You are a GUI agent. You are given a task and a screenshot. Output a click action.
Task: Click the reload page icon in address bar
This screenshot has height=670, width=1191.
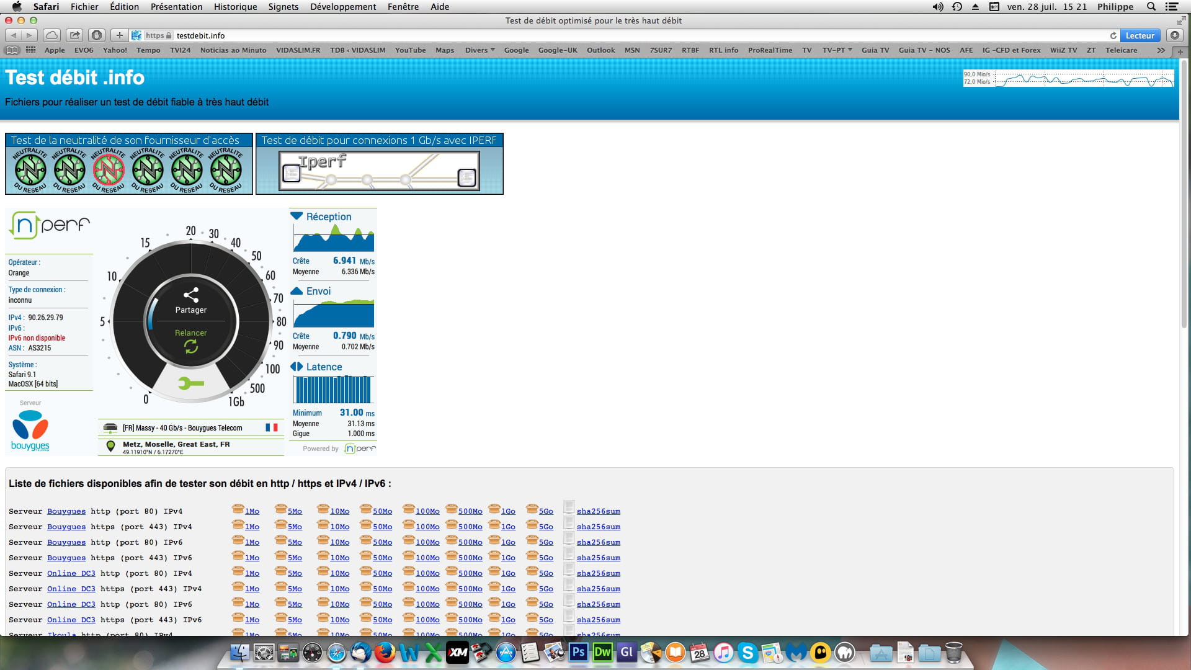pos(1113,35)
